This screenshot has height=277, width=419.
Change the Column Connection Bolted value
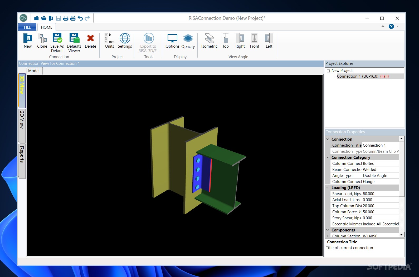click(x=381, y=164)
